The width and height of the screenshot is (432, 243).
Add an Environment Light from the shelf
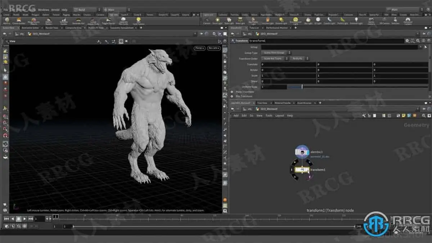(x=295, y=21)
